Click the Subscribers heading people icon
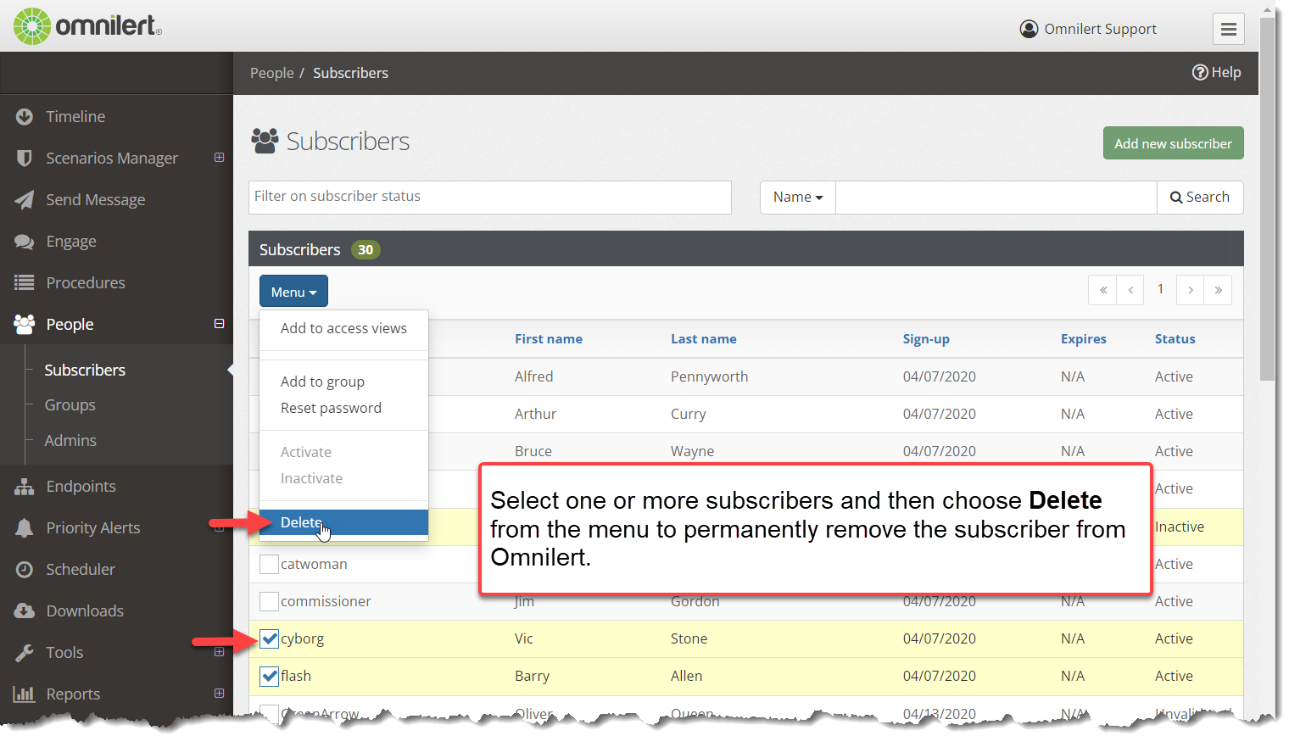The image size is (1289, 747). [x=265, y=141]
